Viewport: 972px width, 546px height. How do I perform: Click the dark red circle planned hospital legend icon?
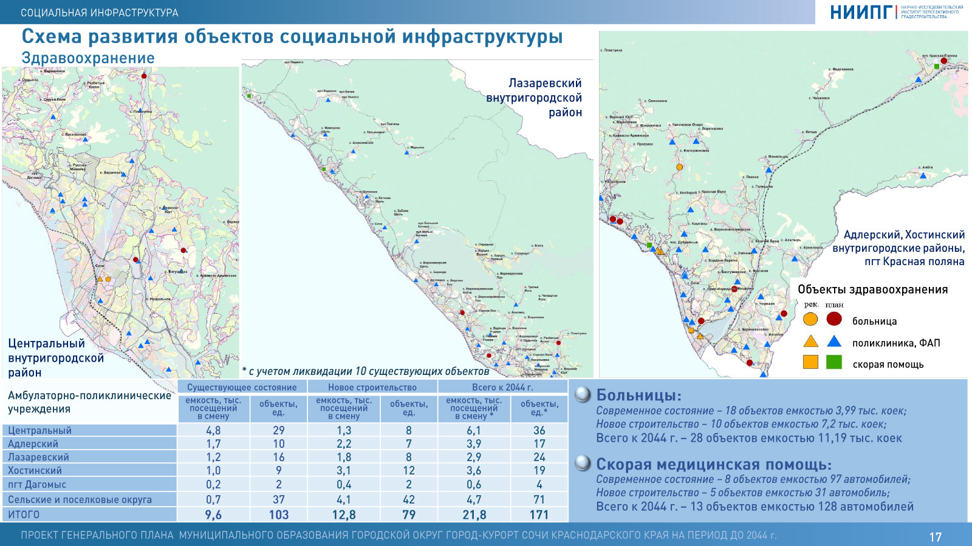pyautogui.click(x=834, y=318)
